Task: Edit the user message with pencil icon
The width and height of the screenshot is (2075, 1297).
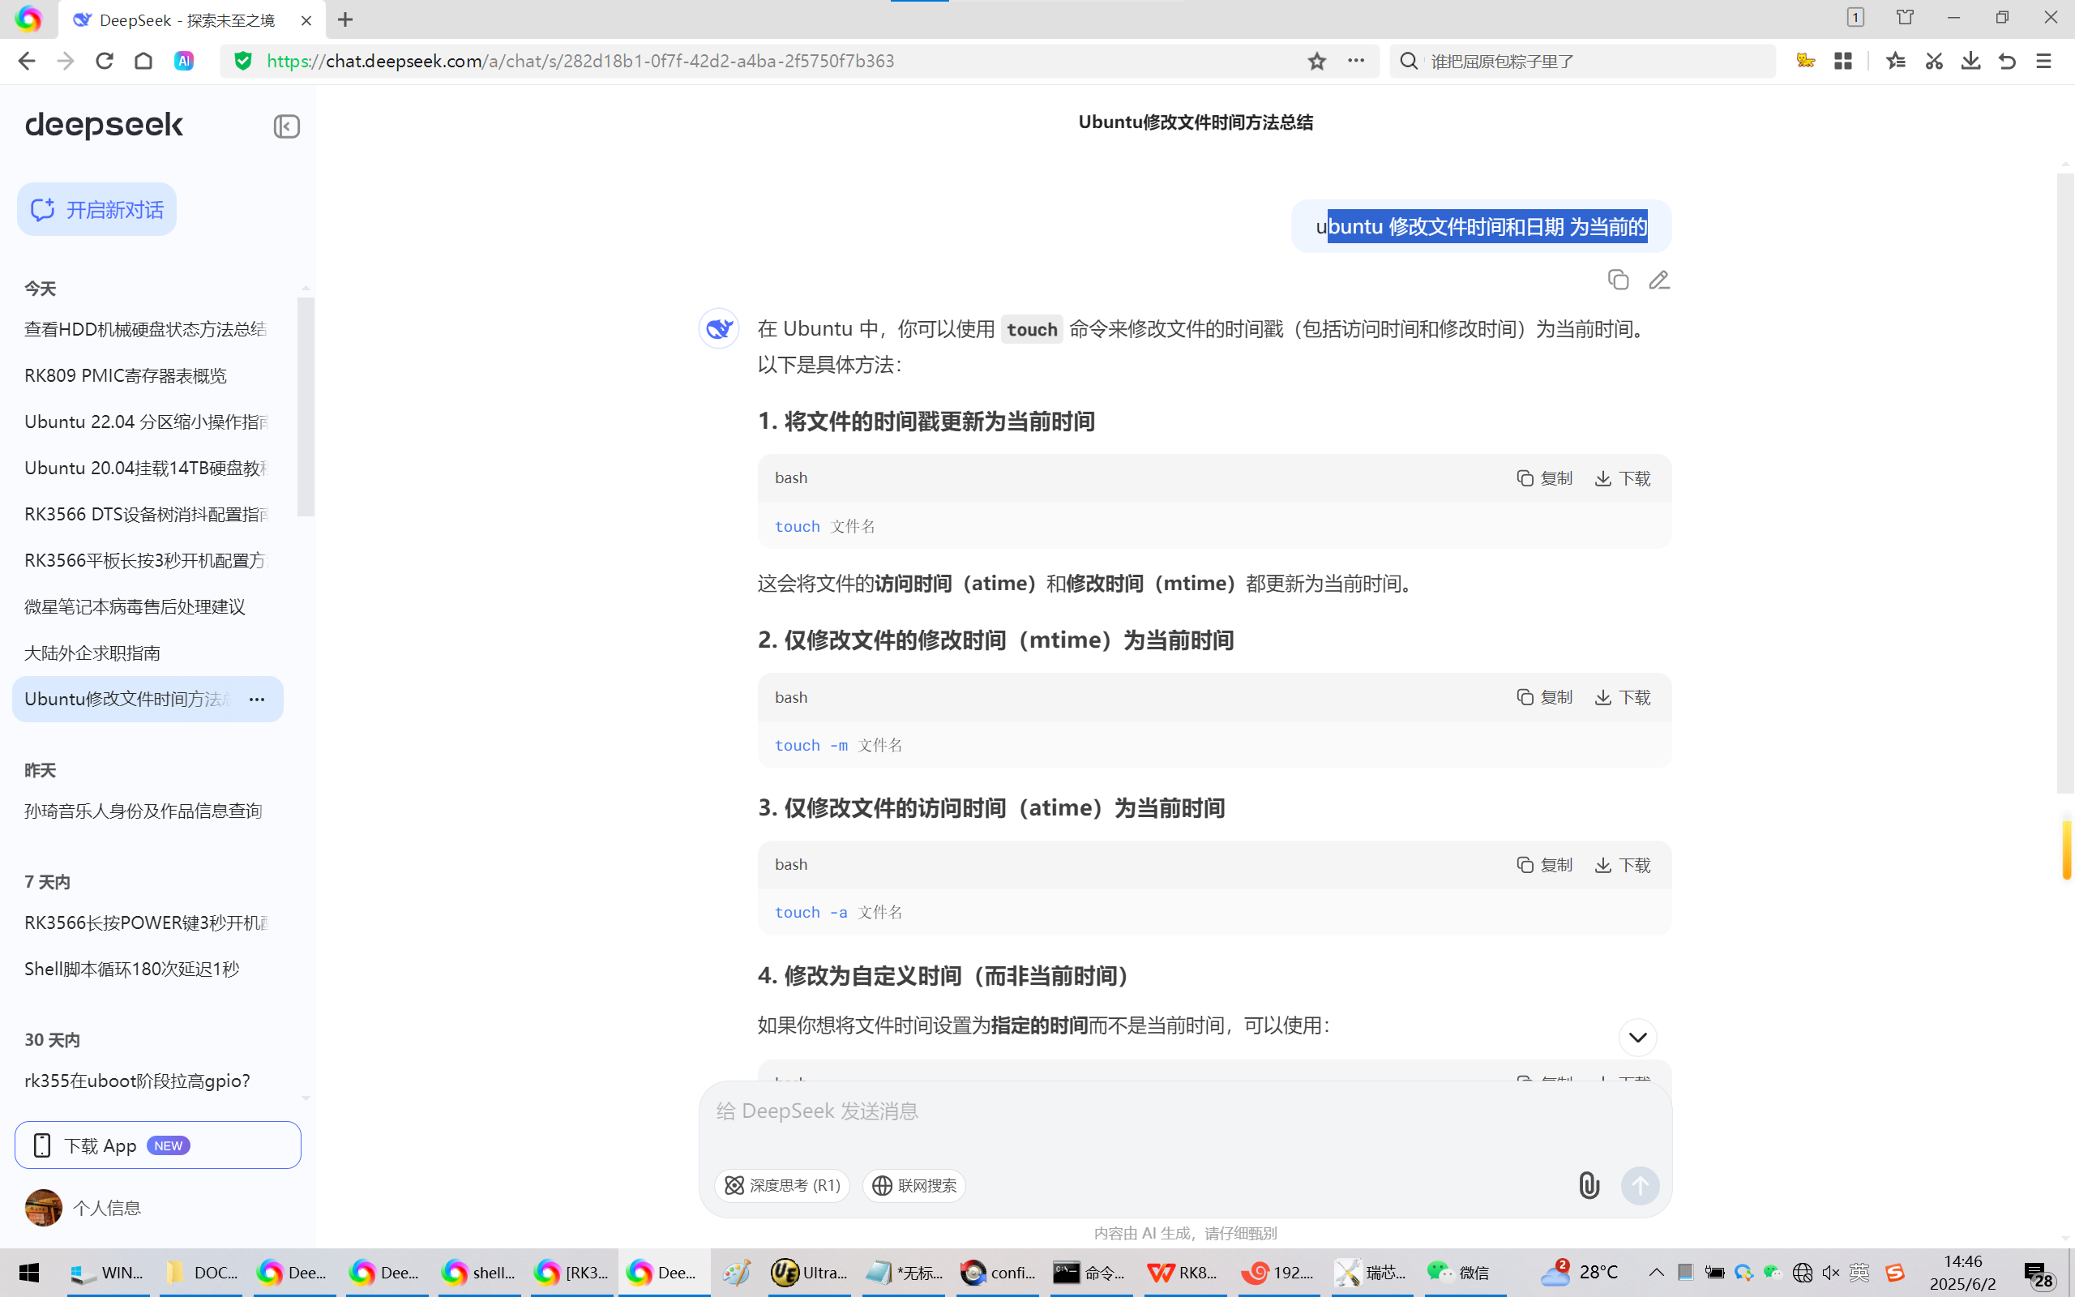Action: (x=1658, y=280)
